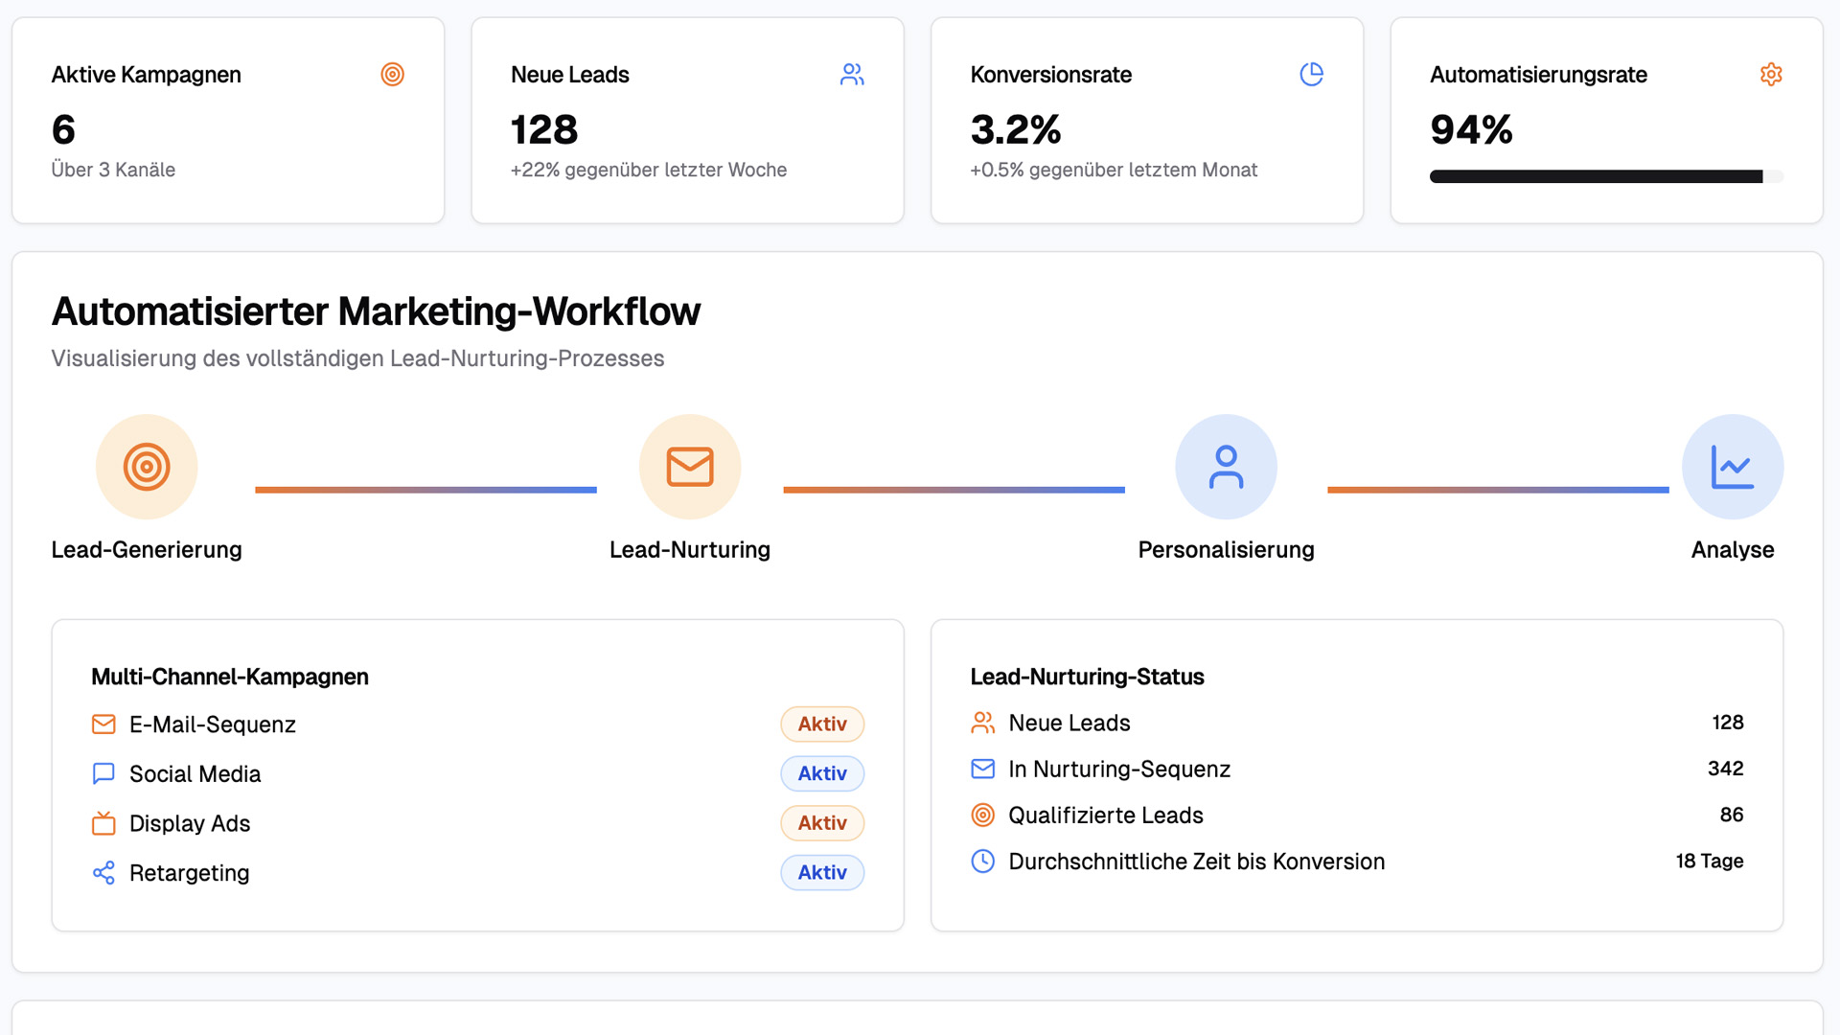Image resolution: width=1840 pixels, height=1035 pixels.
Task: Click the In Nurturing-Sequenz status label
Action: click(1119, 769)
